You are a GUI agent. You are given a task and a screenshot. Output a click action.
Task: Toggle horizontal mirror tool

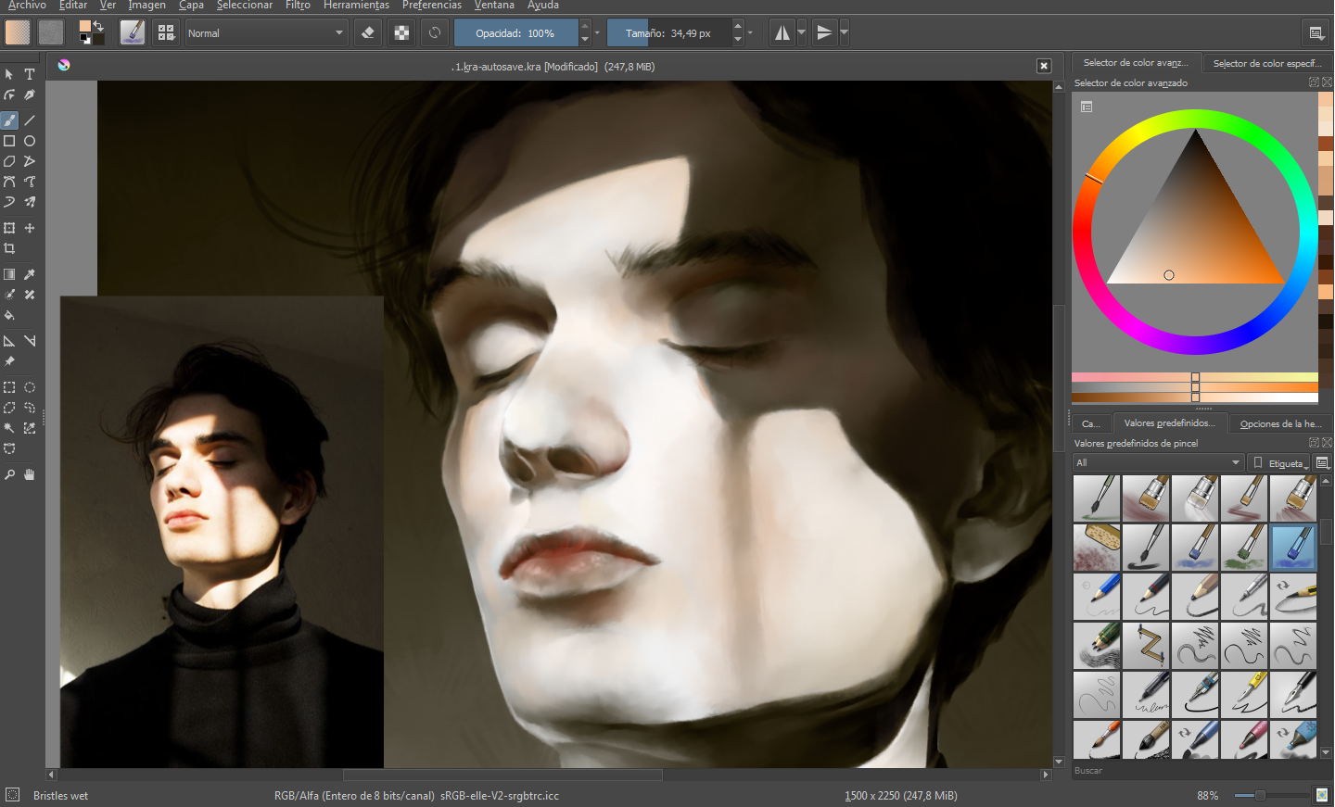pyautogui.click(x=782, y=32)
